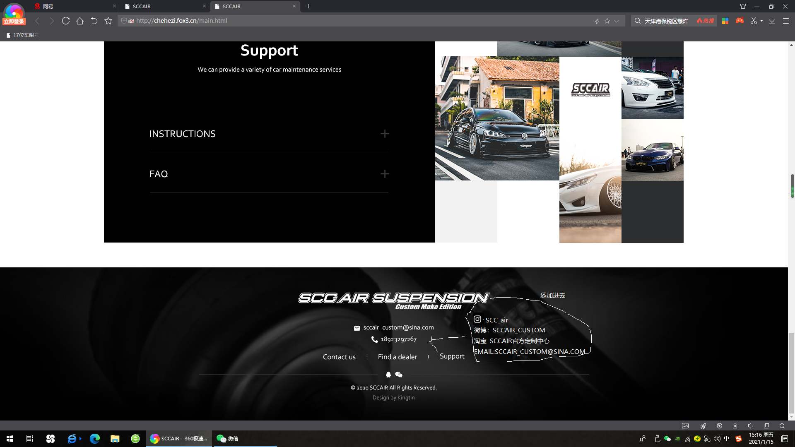Click the browser back arrow
795x447 pixels.
tap(37, 21)
